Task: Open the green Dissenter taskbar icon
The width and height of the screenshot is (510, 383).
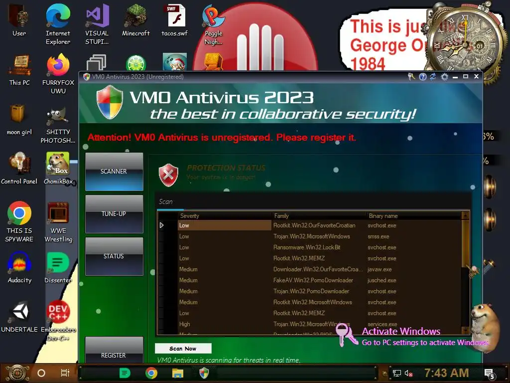Action: coord(125,373)
